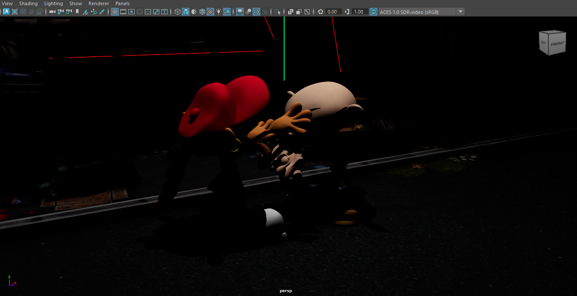This screenshot has height=296, width=577.
Task: Click the persp camera name label
Action: 286,291
